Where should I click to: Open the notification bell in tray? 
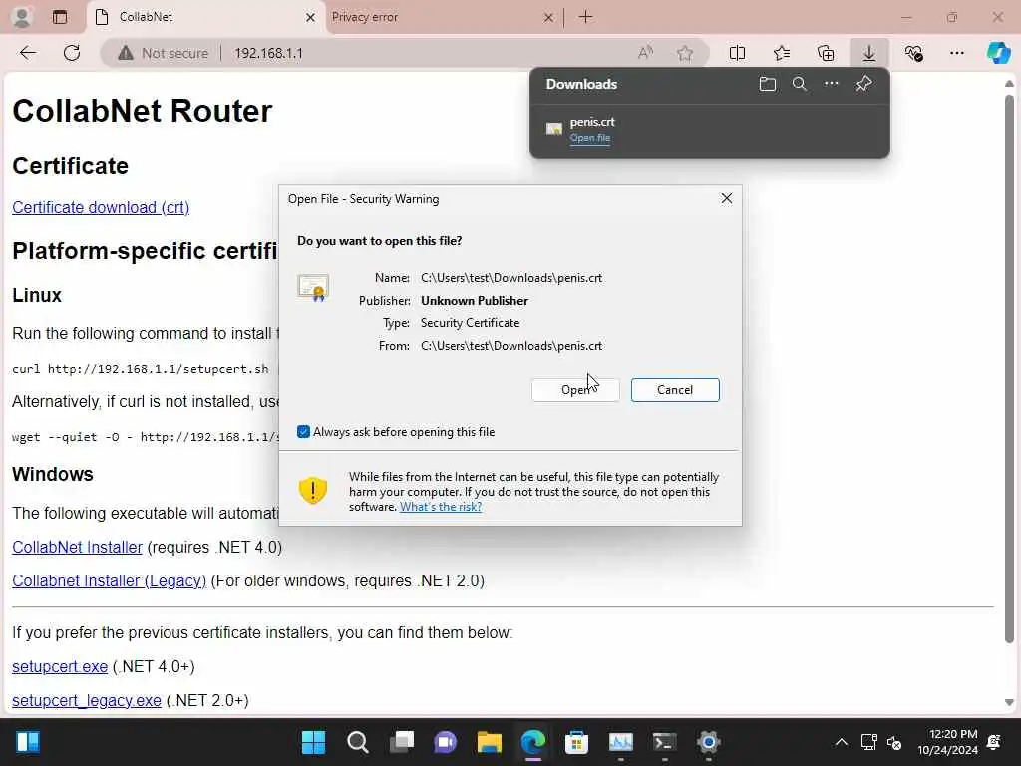(994, 742)
